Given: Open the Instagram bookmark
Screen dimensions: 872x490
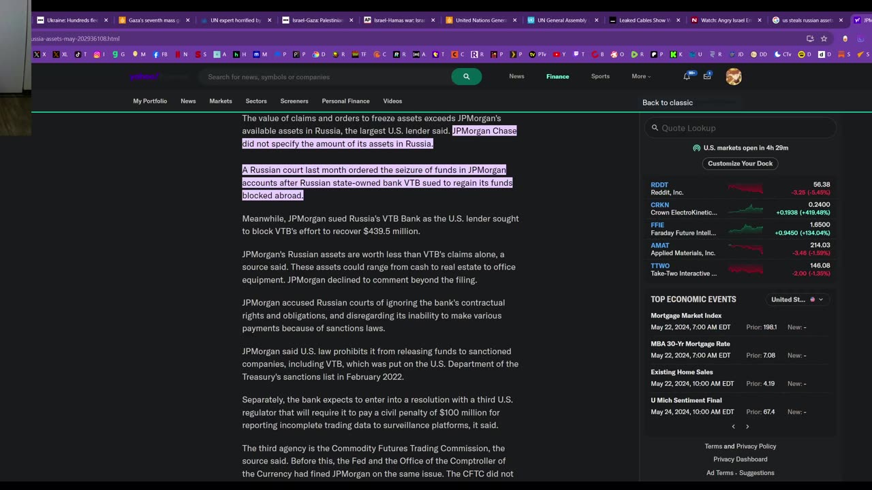Looking at the screenshot, I should point(99,54).
